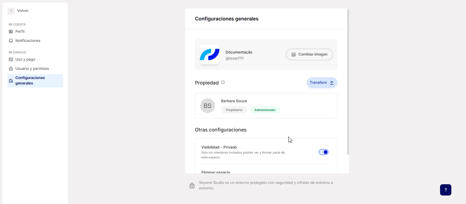Click the info icon beside Propiedad
The image size is (466, 204).
[x=223, y=82]
